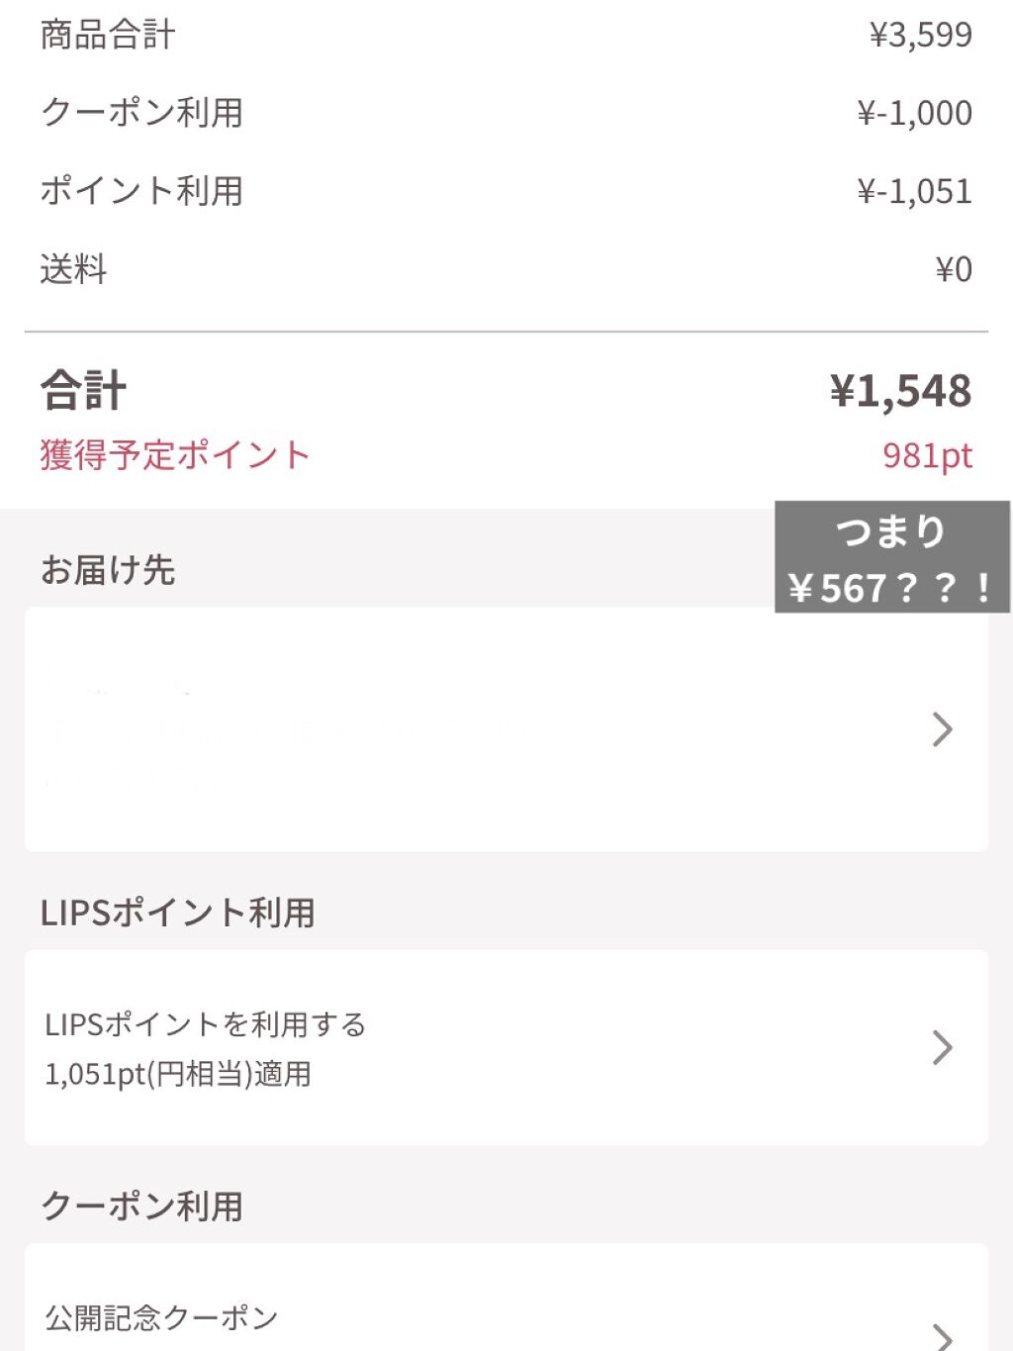The width and height of the screenshot is (1013, 1351).
Task: Expand the LIPS points usage chevron
Action: [x=942, y=1046]
